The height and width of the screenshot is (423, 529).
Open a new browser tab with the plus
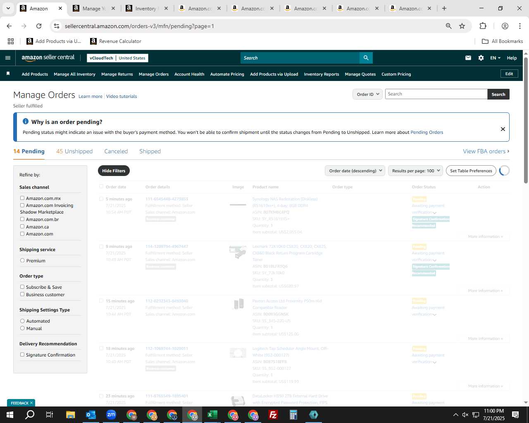[x=444, y=8]
